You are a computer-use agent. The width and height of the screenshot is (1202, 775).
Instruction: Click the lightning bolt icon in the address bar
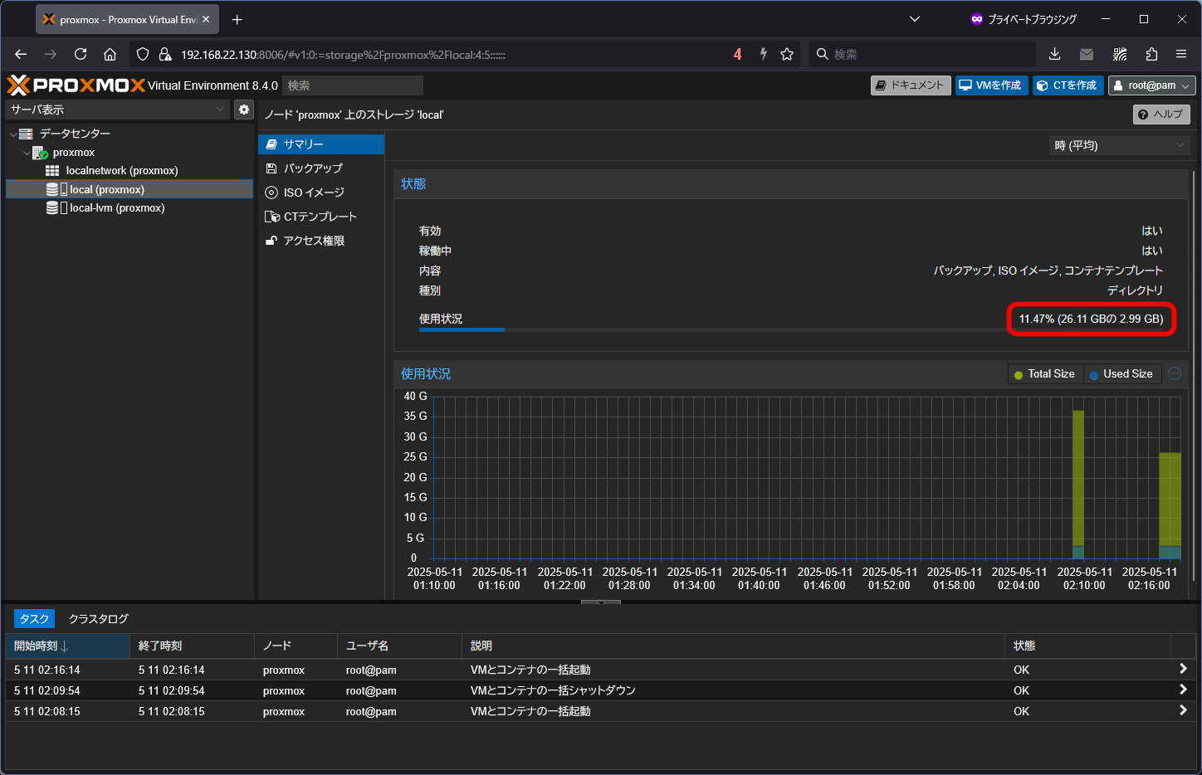[x=763, y=54]
